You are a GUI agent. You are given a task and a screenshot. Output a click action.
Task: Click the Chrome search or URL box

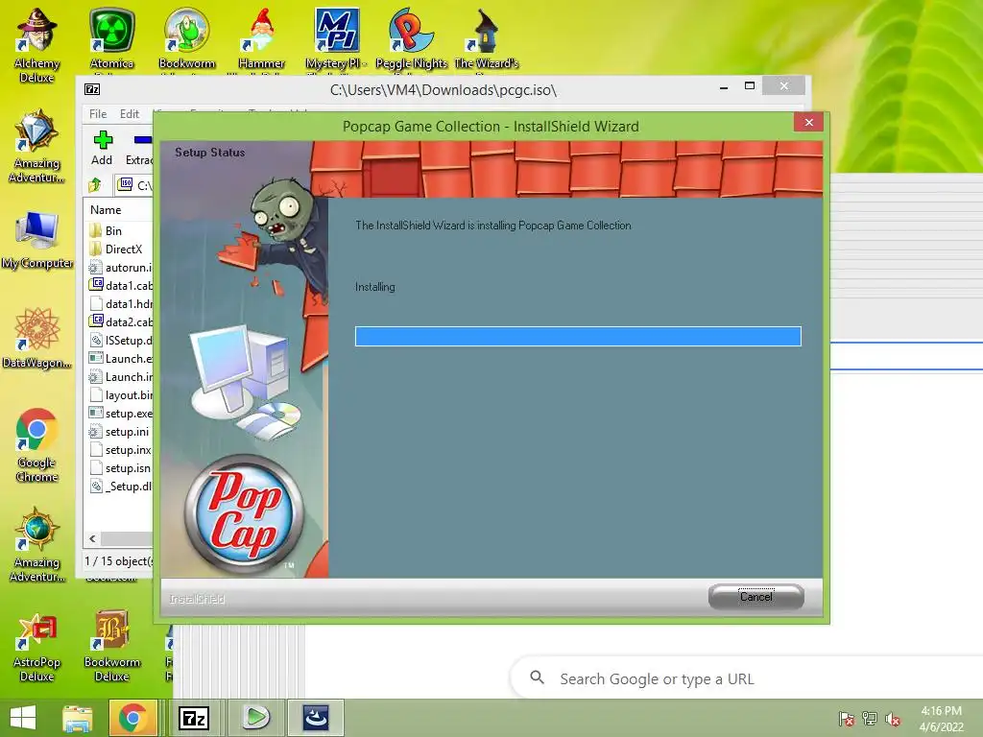[x=746, y=678]
